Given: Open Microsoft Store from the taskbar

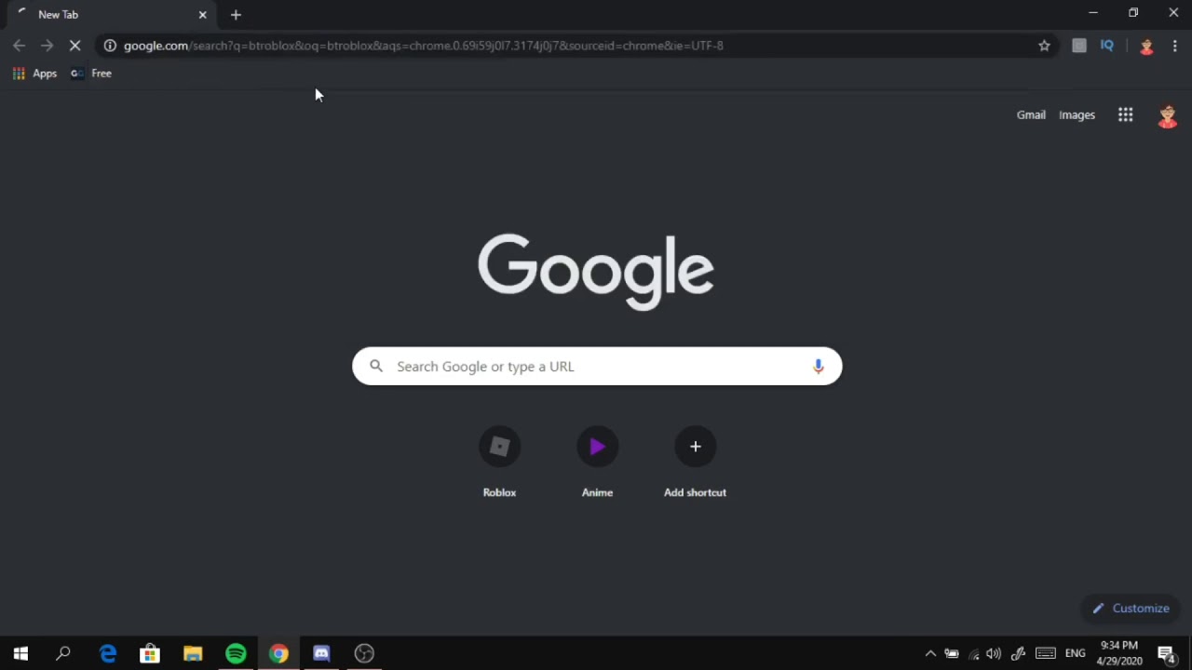Looking at the screenshot, I should (x=150, y=653).
